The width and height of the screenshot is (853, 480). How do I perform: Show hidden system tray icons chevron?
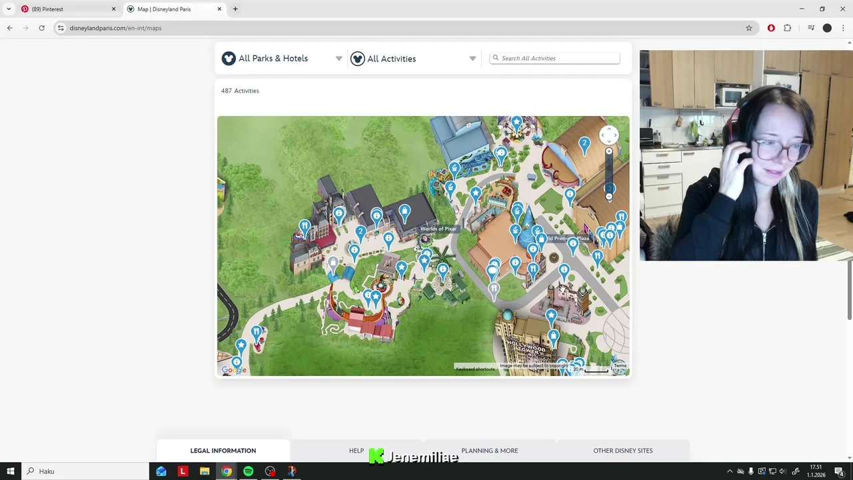[x=730, y=471]
